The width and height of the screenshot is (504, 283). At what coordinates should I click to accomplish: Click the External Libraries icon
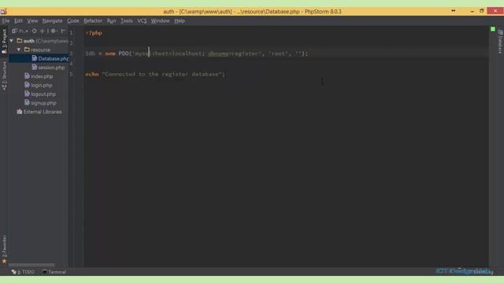click(19, 112)
